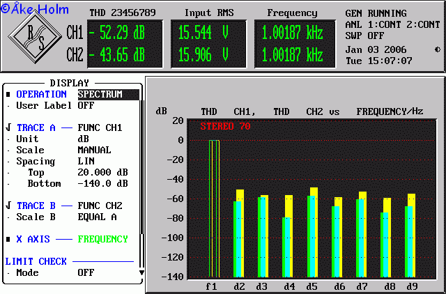The image size is (446, 294).
Task: Click the Jan 03 2006 date
Action: [376, 49]
